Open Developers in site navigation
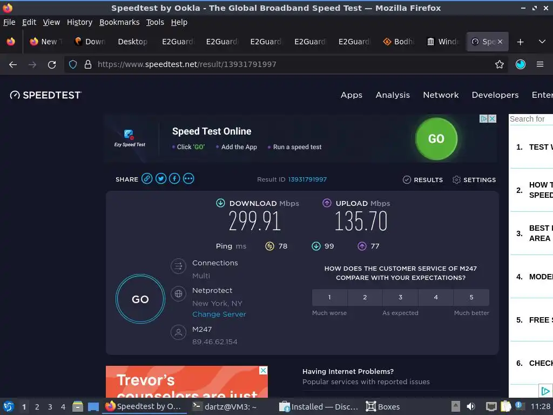 (x=495, y=95)
